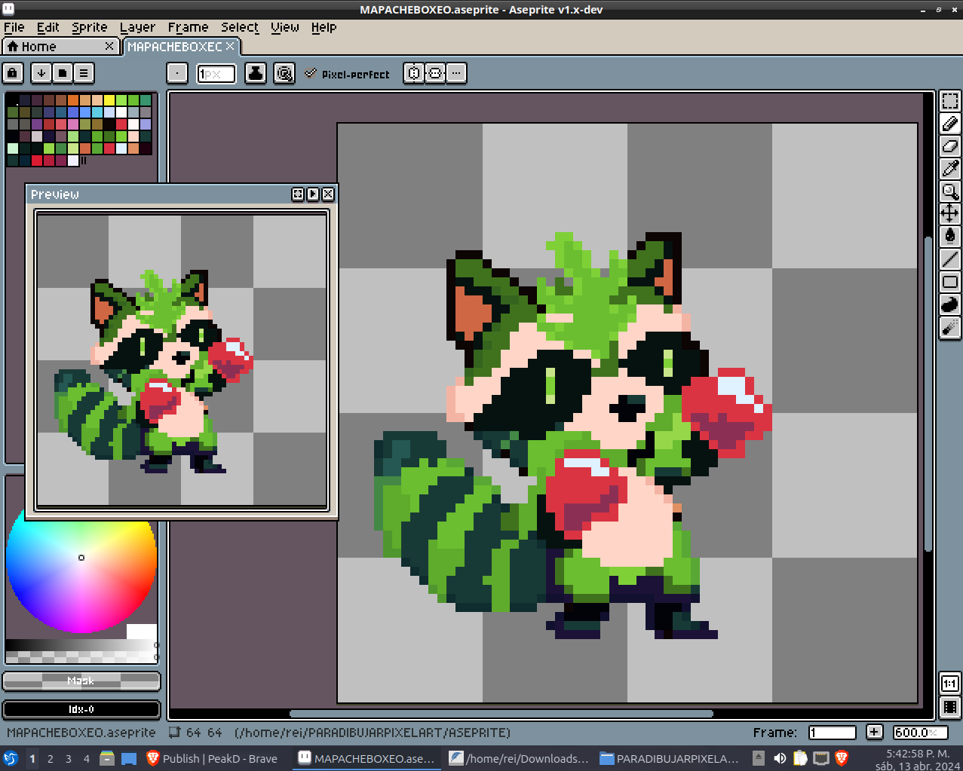Click the 600.0% zoom field
Screen dimensions: 963x771
click(x=919, y=733)
